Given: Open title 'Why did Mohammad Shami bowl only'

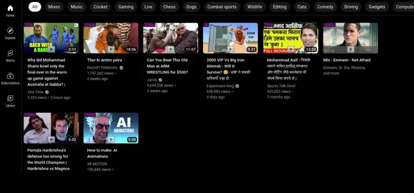Looking at the screenshot, I should [47, 72].
